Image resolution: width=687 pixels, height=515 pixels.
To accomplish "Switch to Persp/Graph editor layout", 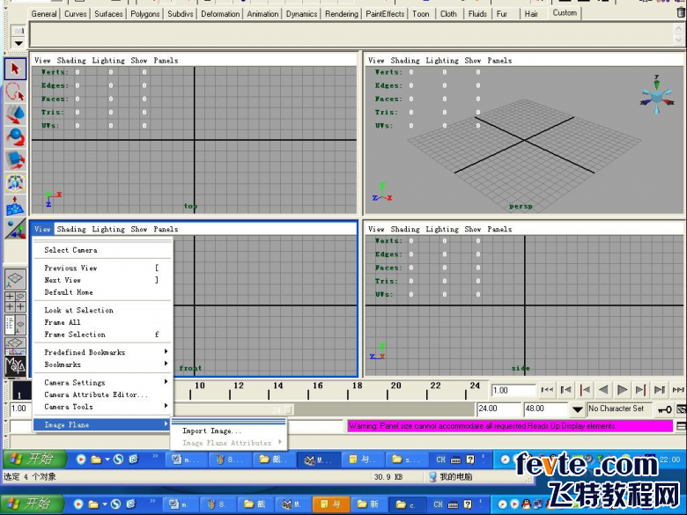I will [x=15, y=345].
